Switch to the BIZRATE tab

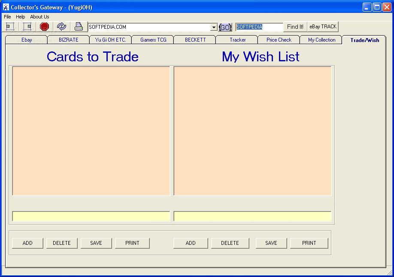[x=69, y=40]
